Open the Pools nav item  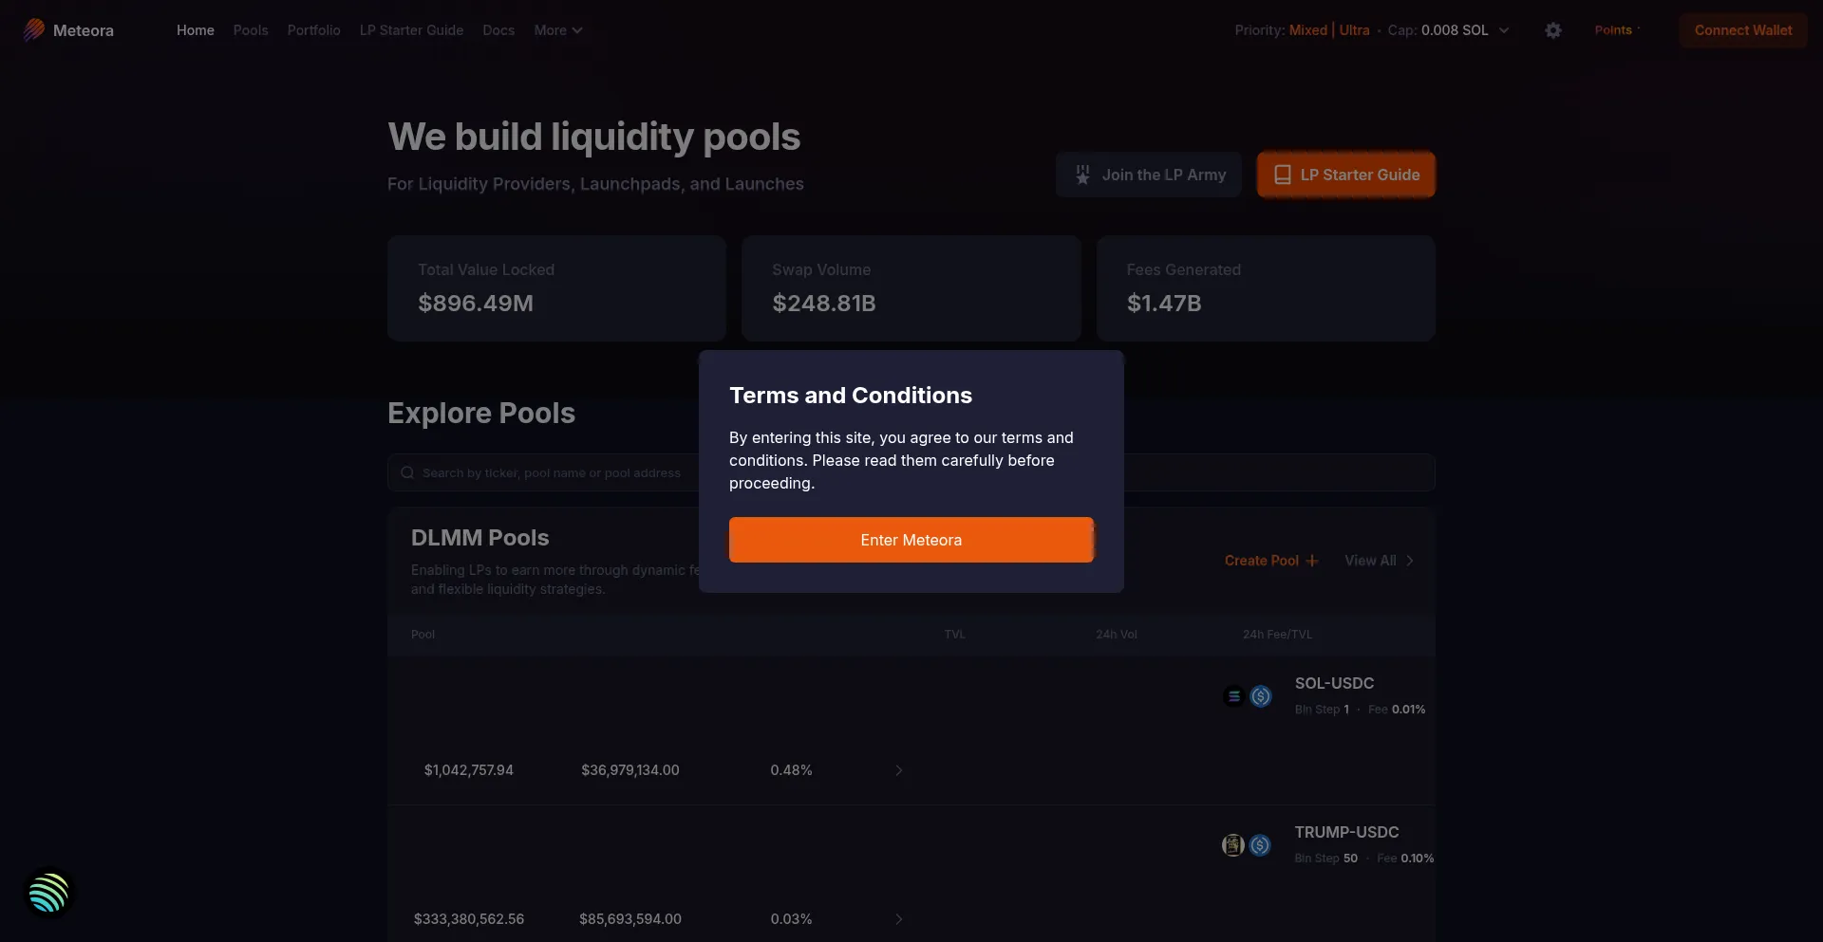tap(251, 30)
